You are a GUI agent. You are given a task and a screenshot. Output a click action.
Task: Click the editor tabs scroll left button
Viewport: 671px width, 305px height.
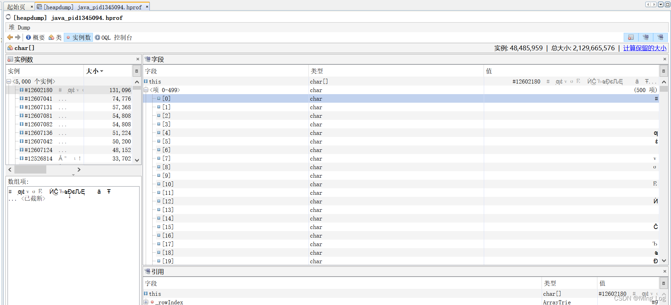tap(648, 4)
